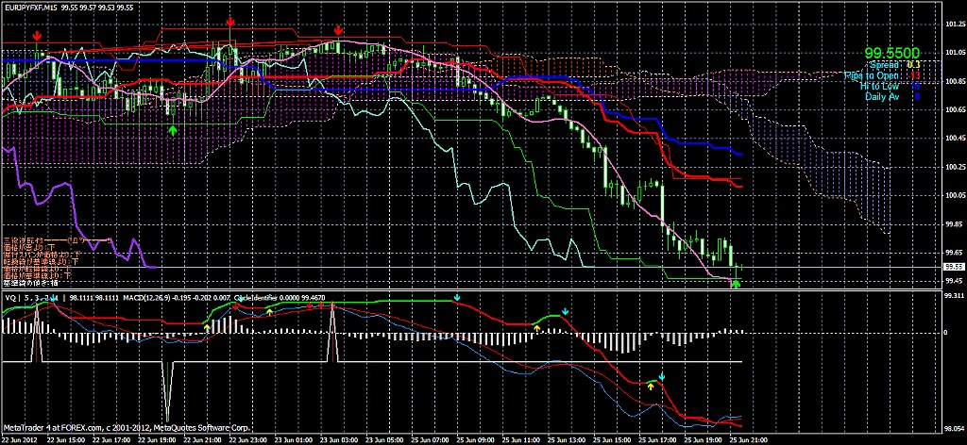This screenshot has width=967, height=445.
Task: Click the 99.311 indicator scale label
Action: pos(954,295)
